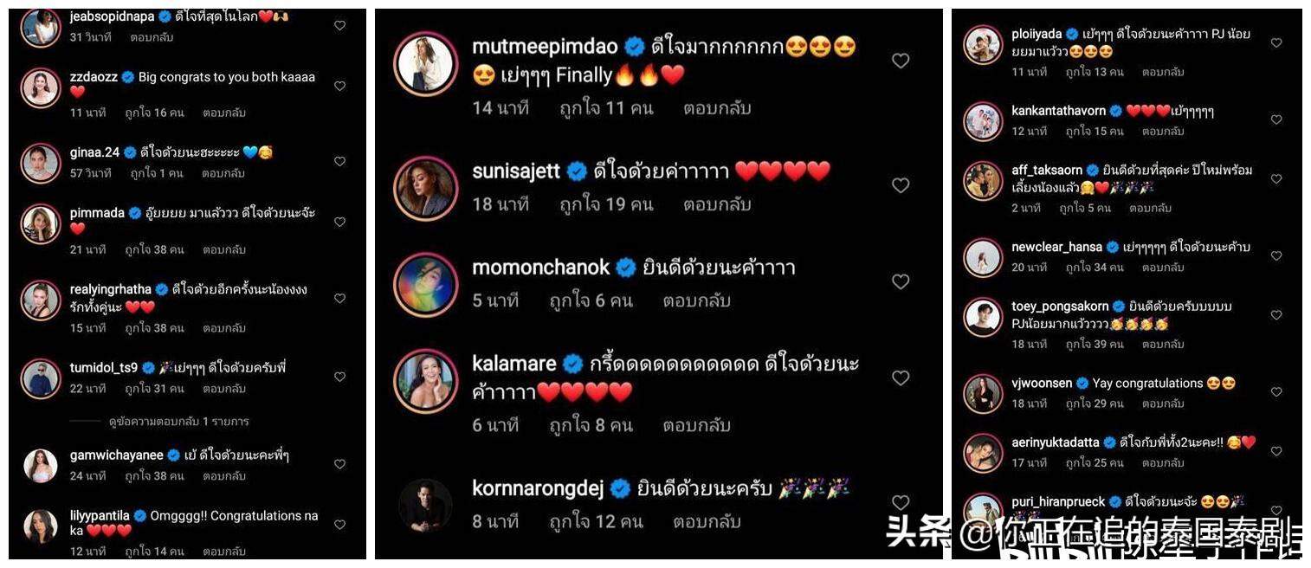This screenshot has width=1311, height=568.
Task: View the 19 likes on sunisajett's comment
Action: (606, 204)
